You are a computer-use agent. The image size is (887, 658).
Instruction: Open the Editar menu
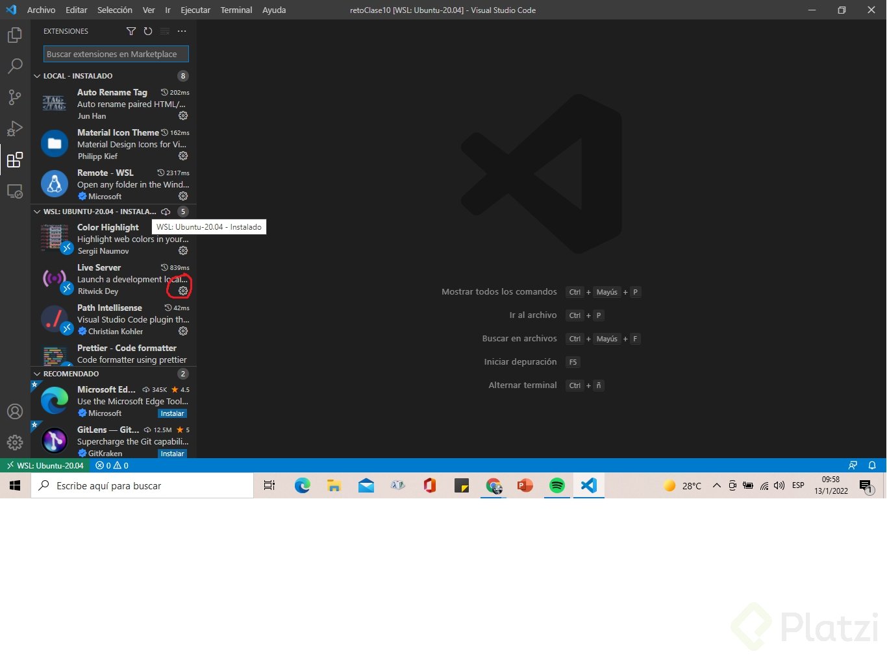pos(76,10)
